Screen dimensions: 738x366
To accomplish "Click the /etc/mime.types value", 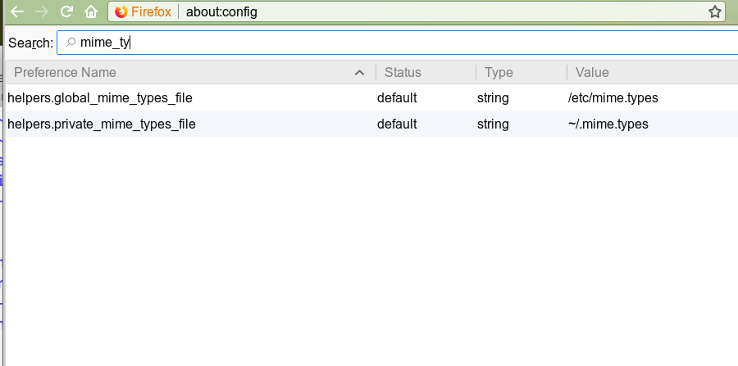I will tap(613, 97).
